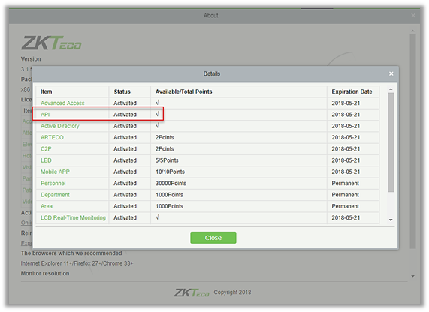The height and width of the screenshot is (312, 429).
Task: Click the Mobile APP item
Action: (x=55, y=172)
